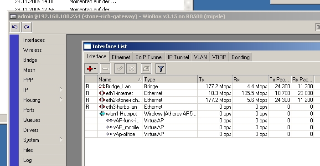Click the red plus Add interface button
This screenshot has height=166, width=320.
pos(90,69)
